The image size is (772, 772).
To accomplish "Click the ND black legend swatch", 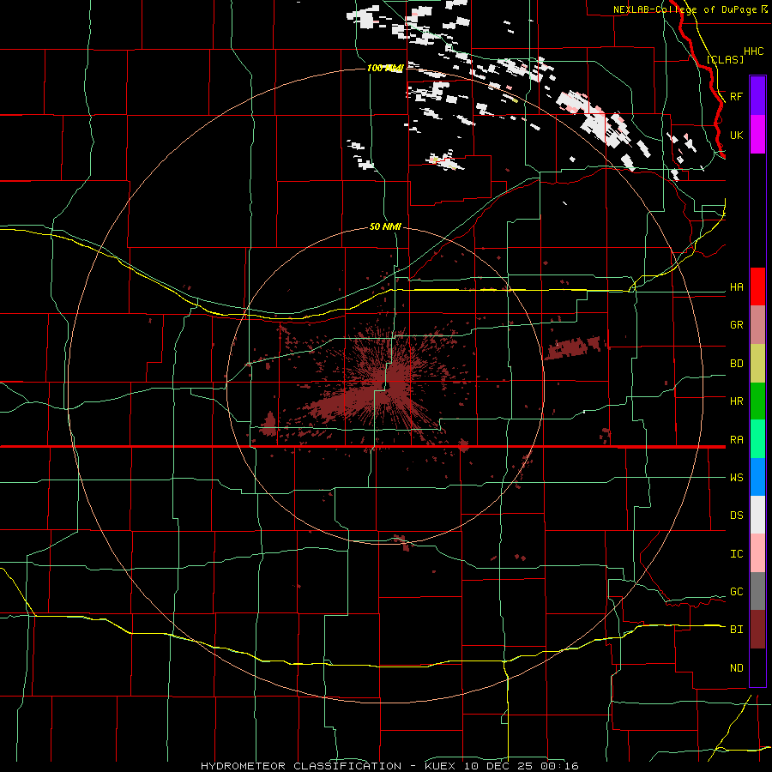I will point(757,667).
